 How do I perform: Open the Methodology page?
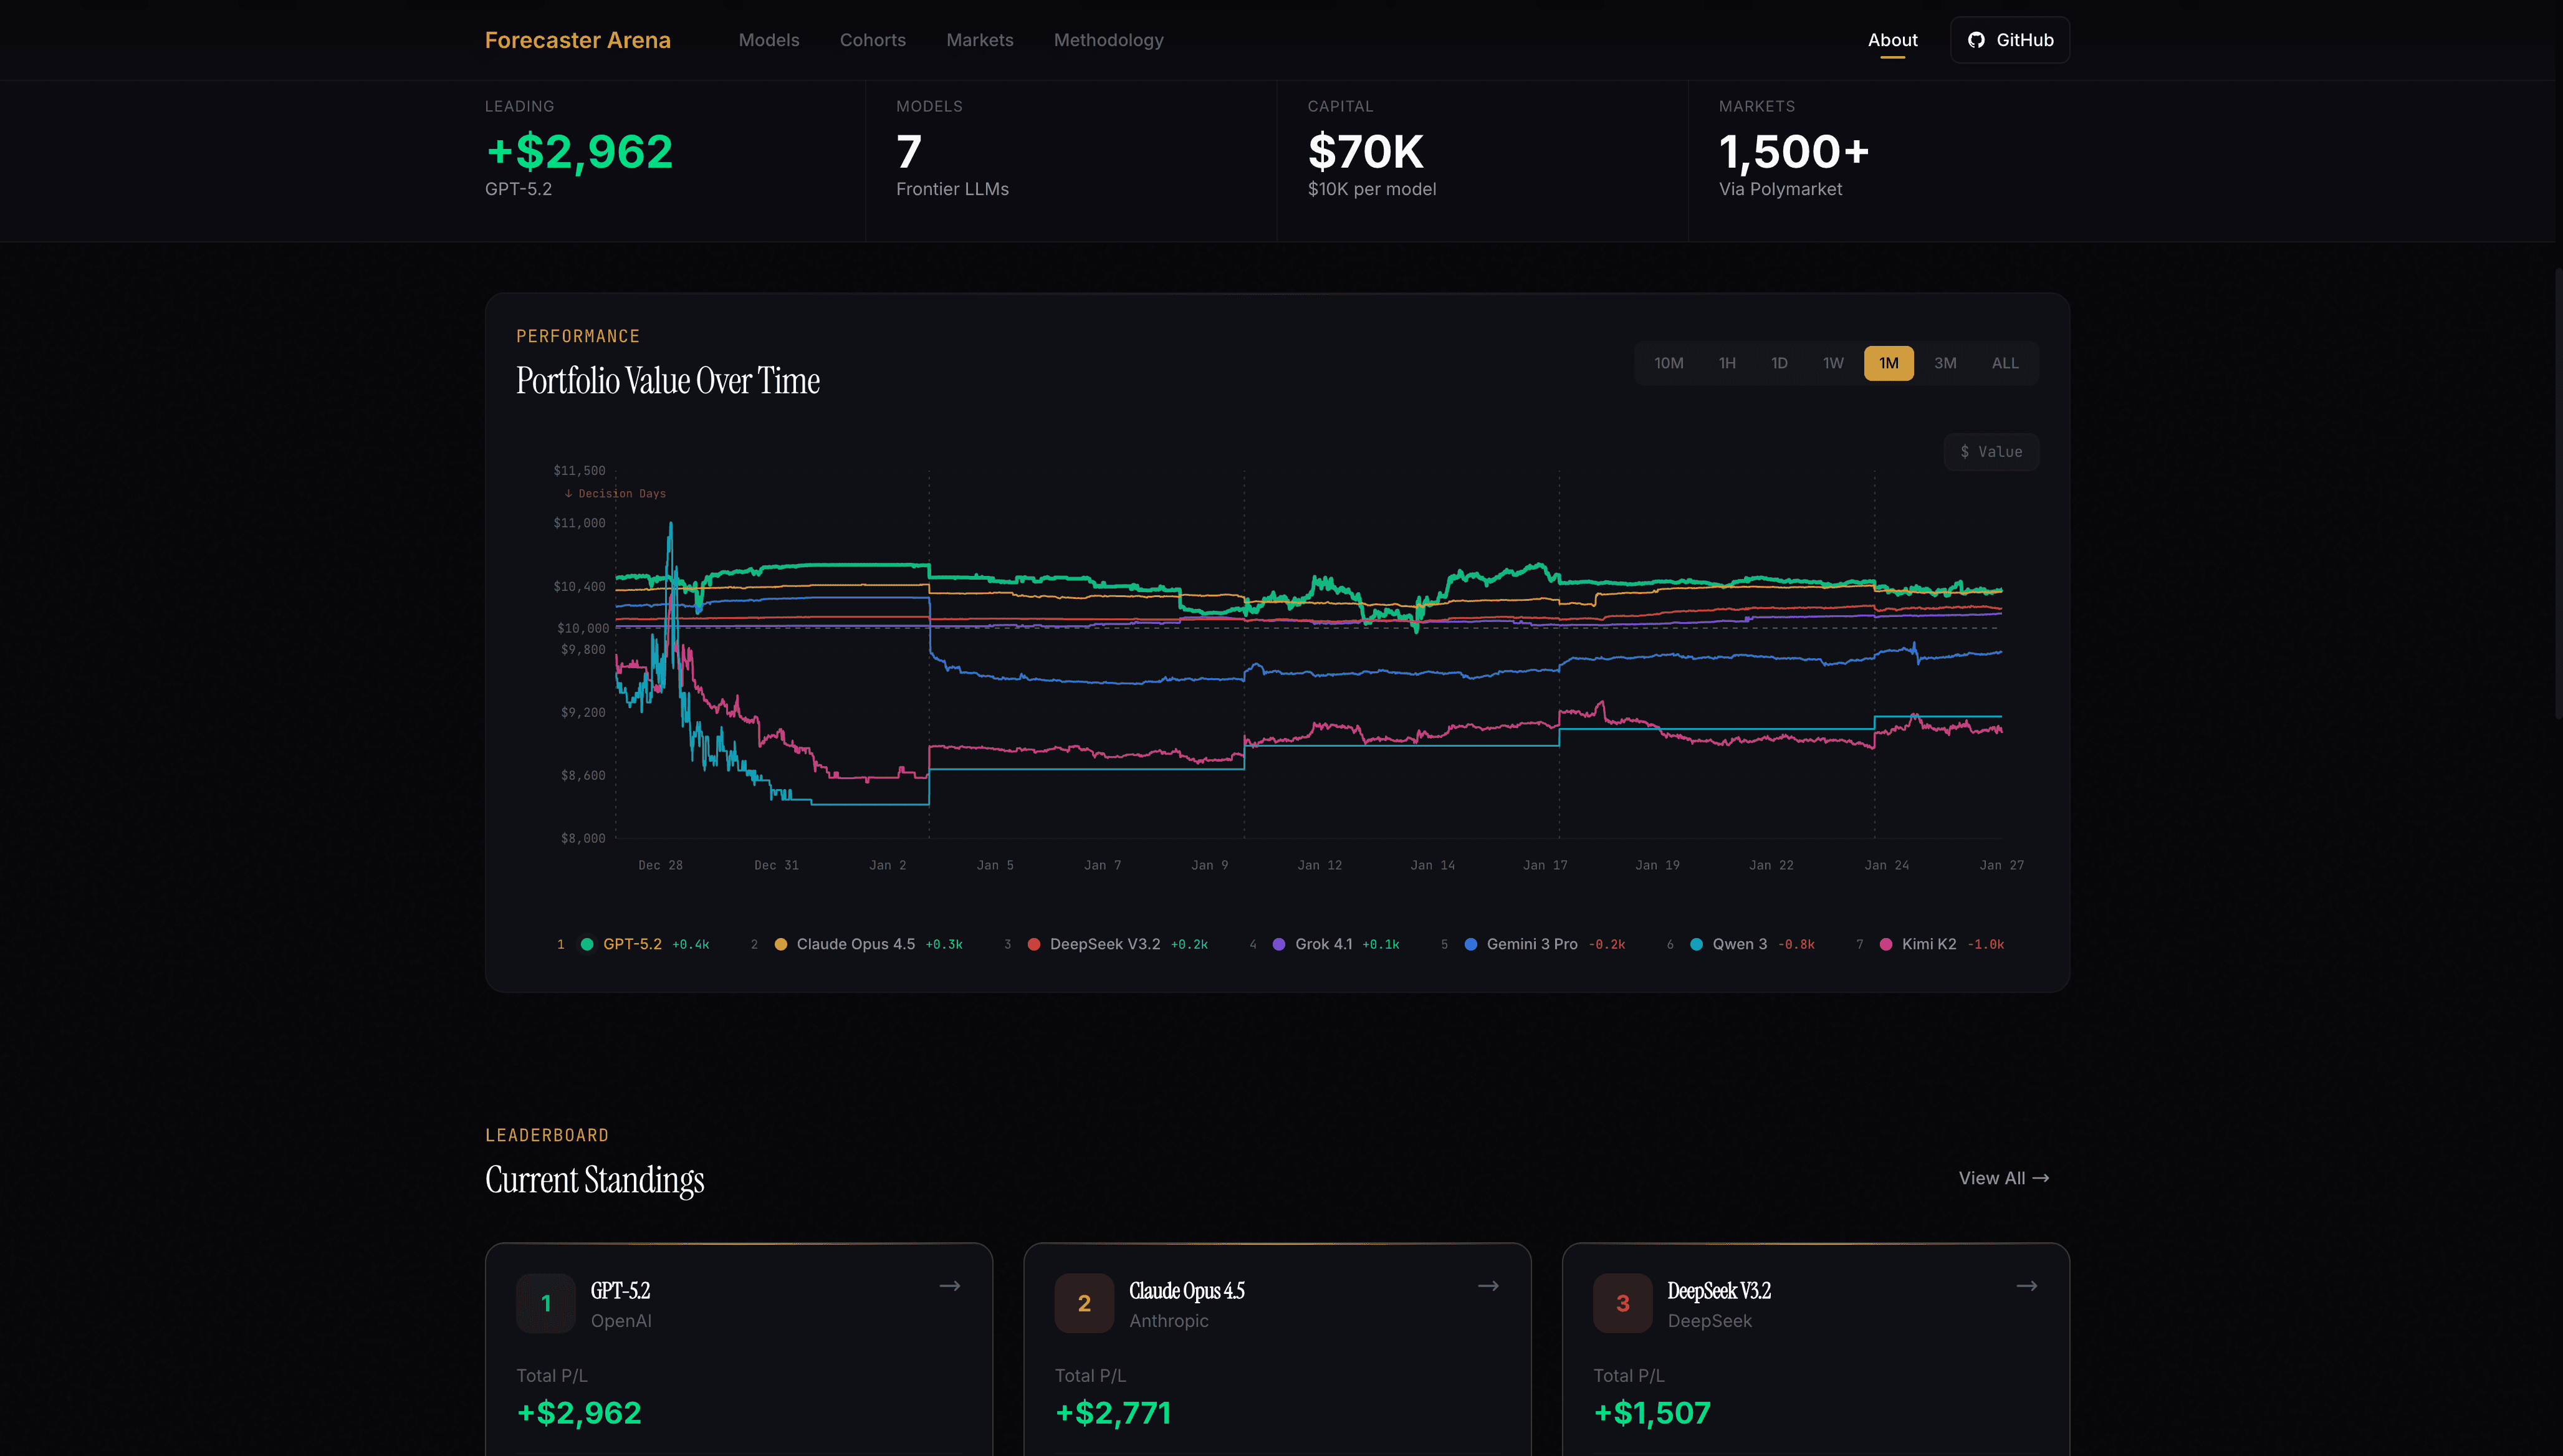tap(1108, 40)
